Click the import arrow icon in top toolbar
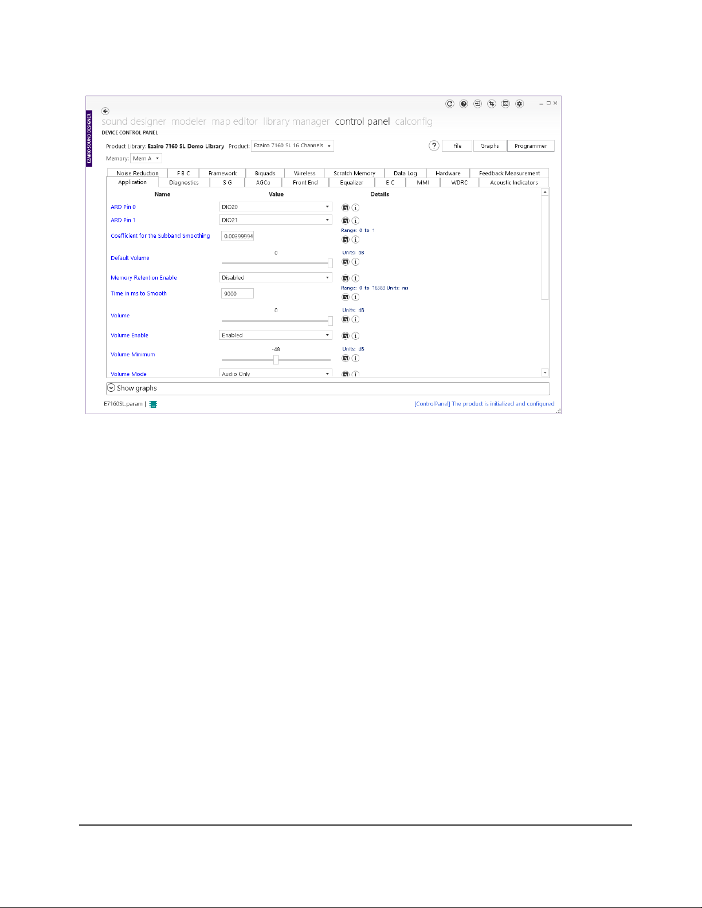Viewport: 702px width, 908px height. coord(477,104)
